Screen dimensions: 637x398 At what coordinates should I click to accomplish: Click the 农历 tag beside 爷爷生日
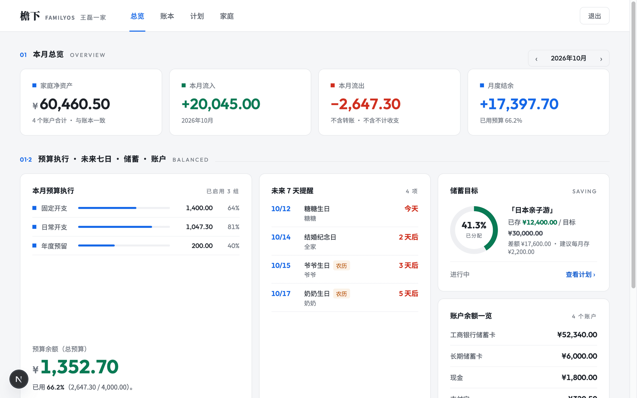[341, 266]
